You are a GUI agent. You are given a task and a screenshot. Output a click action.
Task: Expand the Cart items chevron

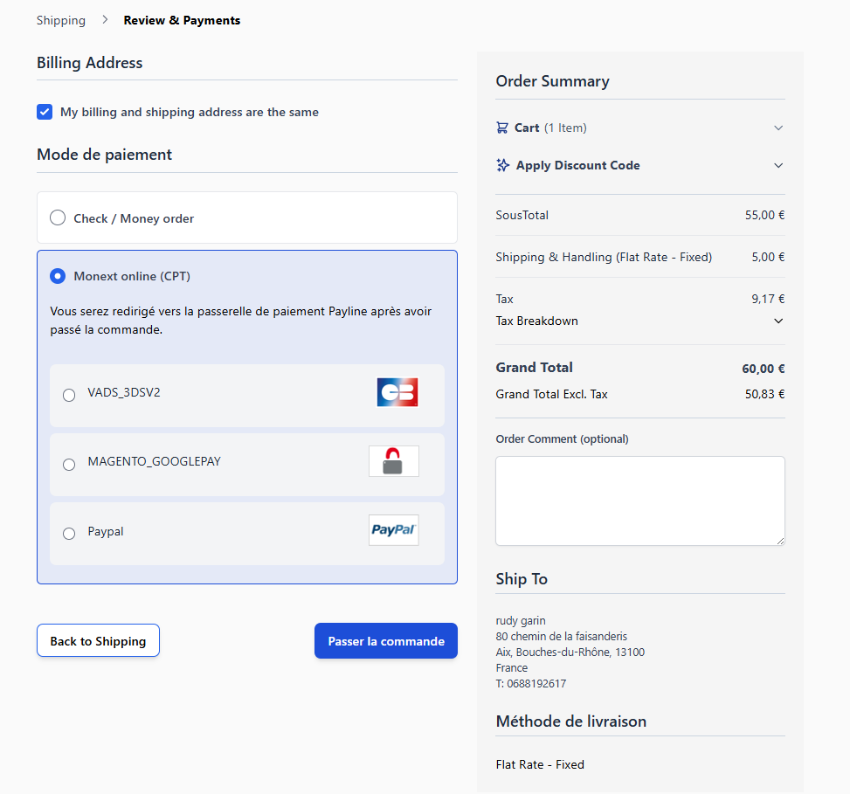click(778, 128)
